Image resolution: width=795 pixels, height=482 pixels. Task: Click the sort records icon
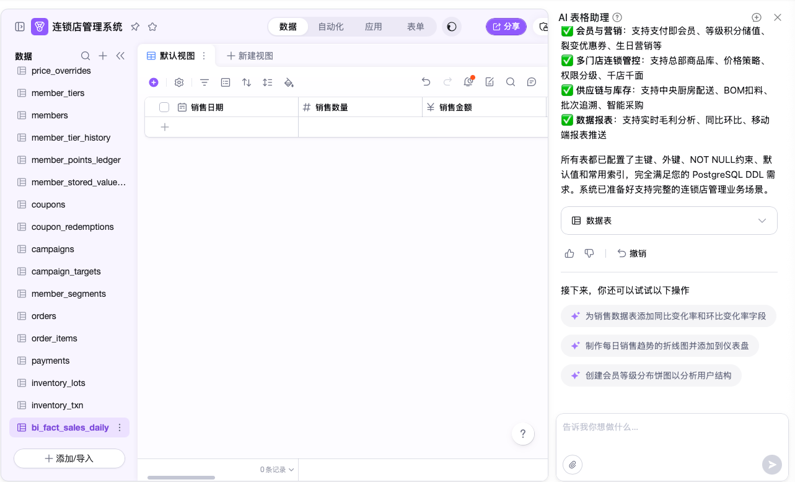point(247,82)
